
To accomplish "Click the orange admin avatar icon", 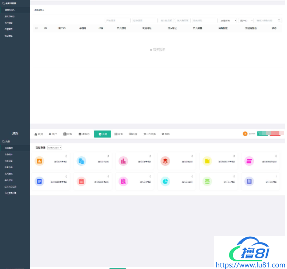I will (245, 134).
